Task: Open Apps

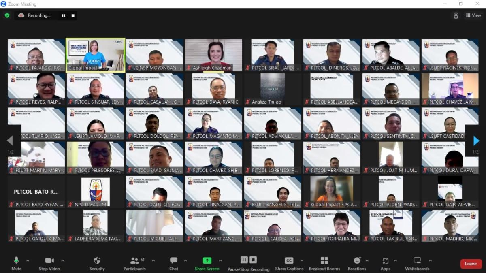Action: (x=385, y=263)
